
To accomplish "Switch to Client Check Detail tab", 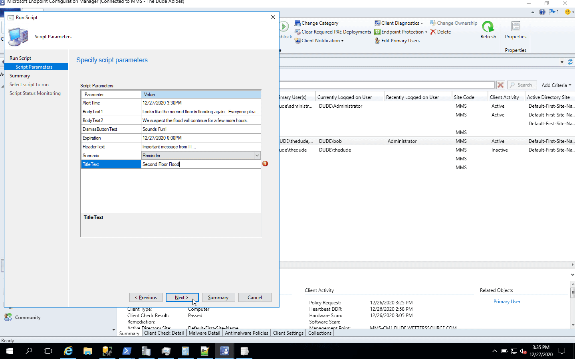I will pos(164,333).
